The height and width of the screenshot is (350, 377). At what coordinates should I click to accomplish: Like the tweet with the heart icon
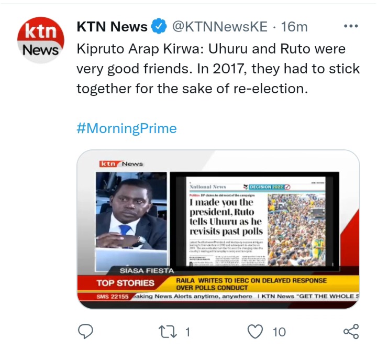[255, 332]
